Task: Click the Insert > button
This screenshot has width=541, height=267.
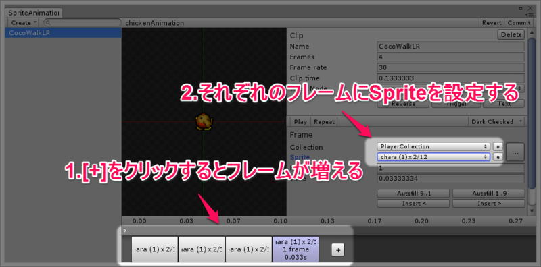Action: tap(488, 204)
